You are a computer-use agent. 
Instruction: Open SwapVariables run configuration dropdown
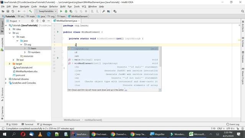click(x=46, y=11)
